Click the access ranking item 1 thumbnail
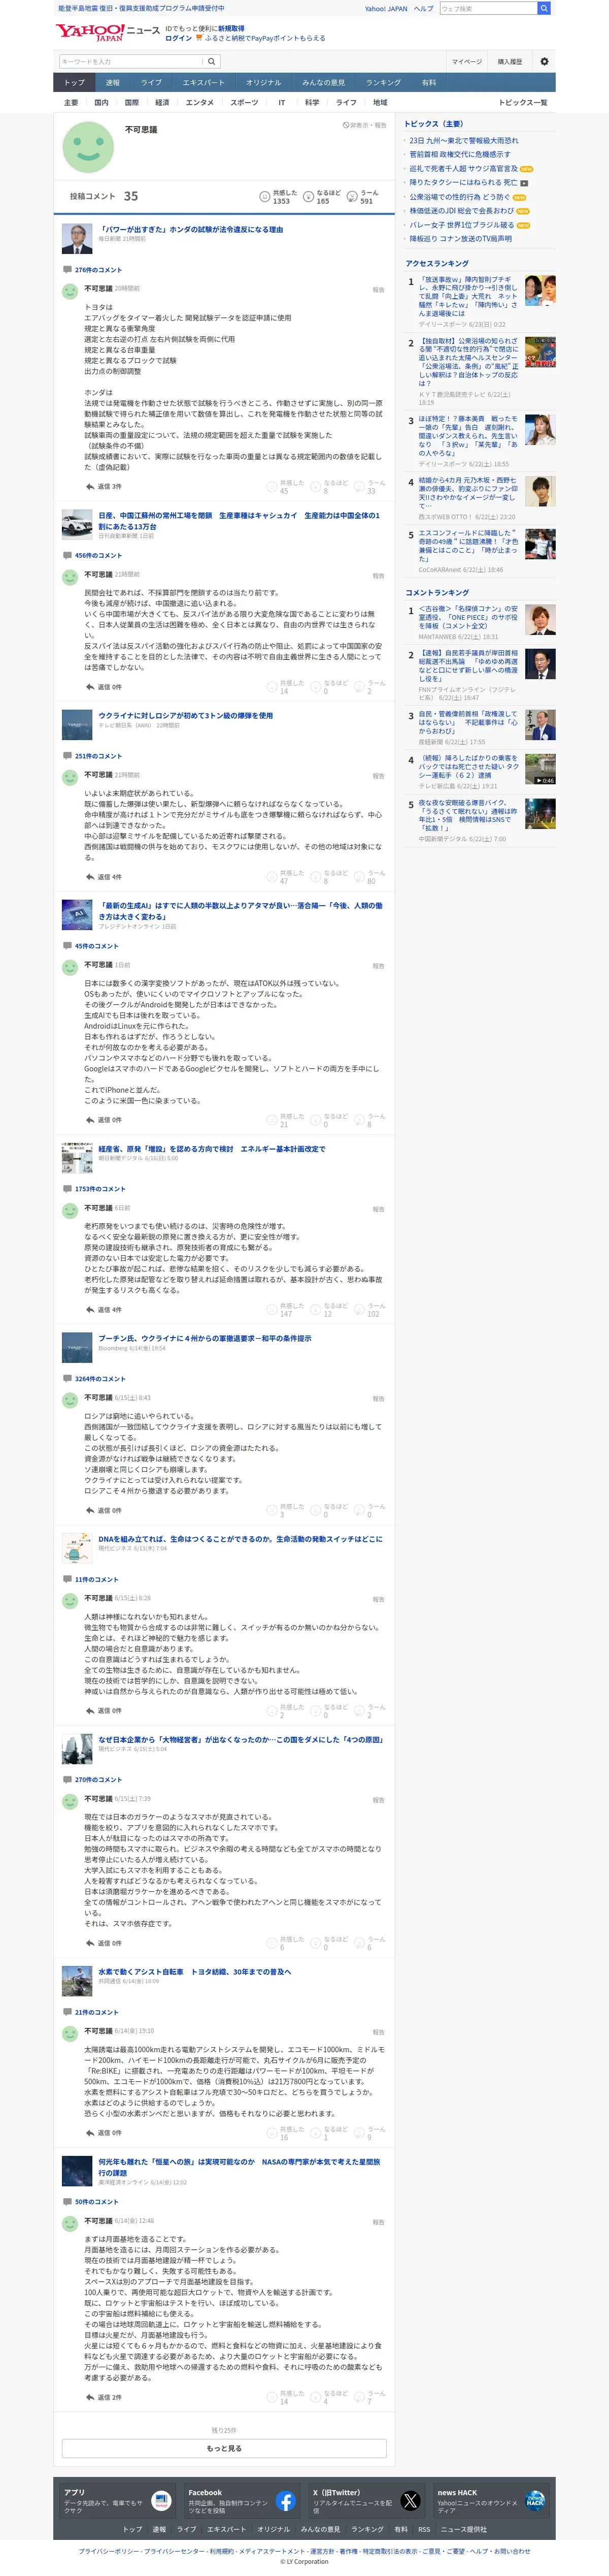This screenshot has height=2576, width=609. click(x=540, y=290)
